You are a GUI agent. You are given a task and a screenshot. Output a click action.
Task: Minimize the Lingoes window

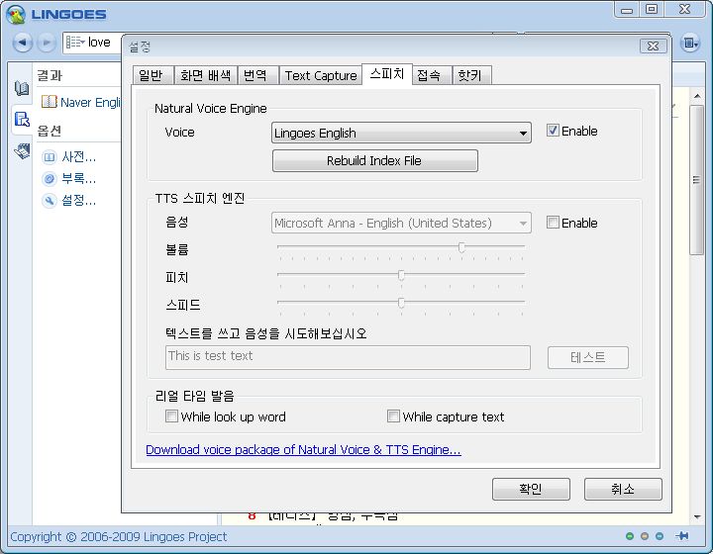coord(627,10)
